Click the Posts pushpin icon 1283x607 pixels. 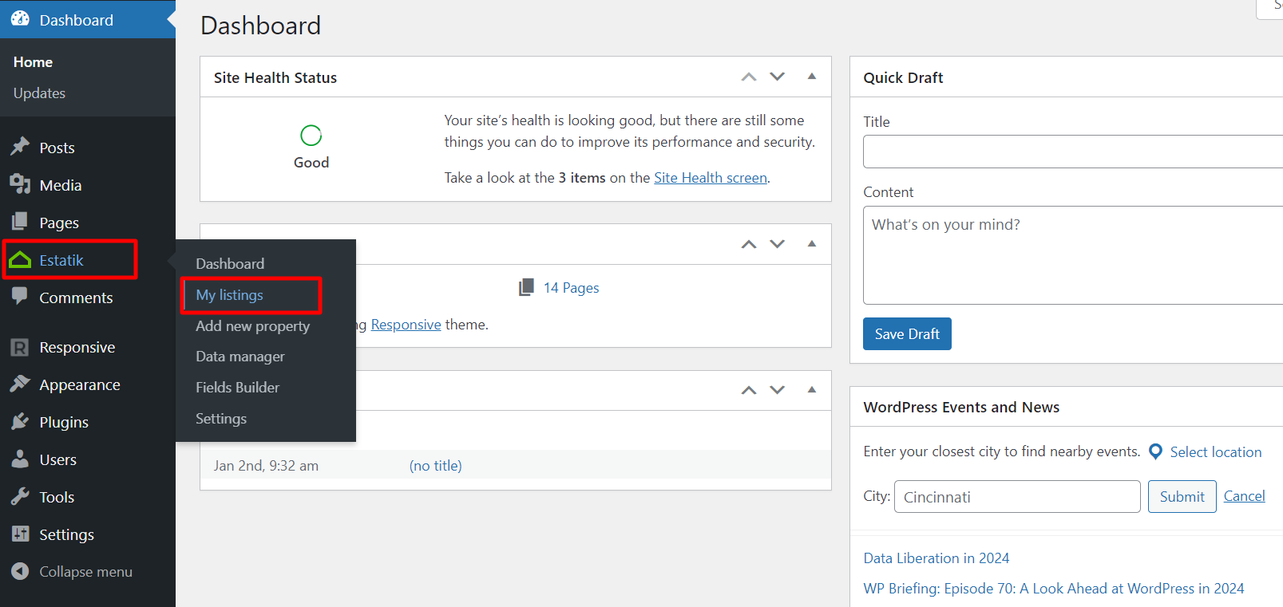point(20,147)
